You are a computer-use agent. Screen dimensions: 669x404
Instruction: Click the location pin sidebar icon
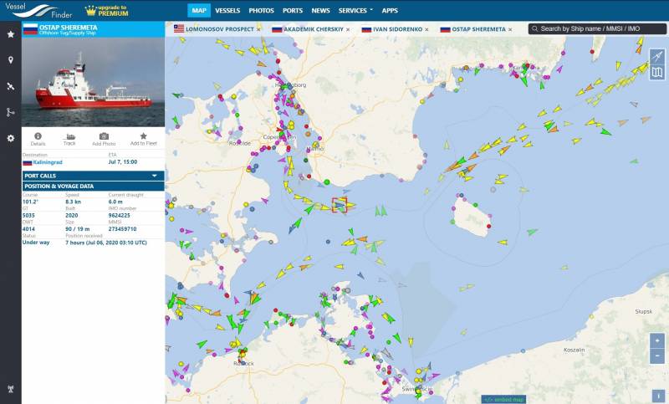pos(11,60)
